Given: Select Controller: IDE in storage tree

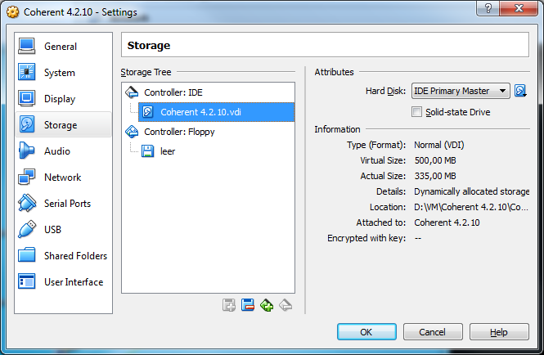Looking at the screenshot, I should (x=173, y=92).
